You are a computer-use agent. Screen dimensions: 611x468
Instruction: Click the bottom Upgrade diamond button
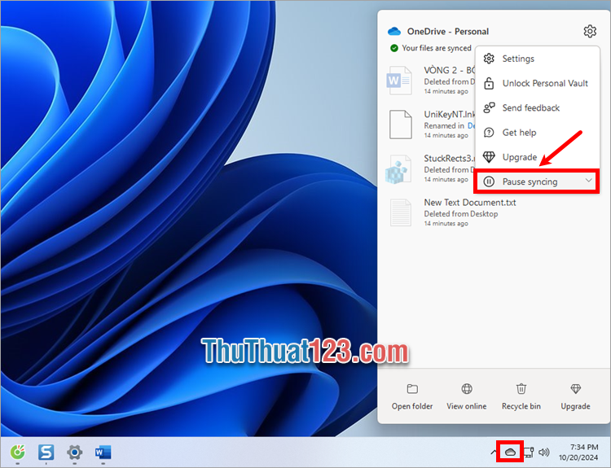[x=575, y=396]
